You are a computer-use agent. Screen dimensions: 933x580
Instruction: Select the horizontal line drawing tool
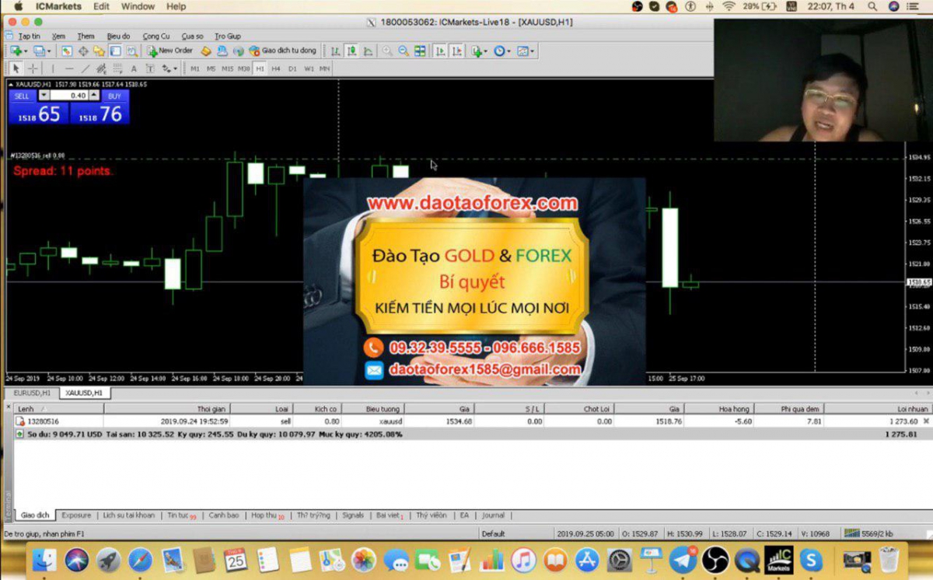coord(69,68)
